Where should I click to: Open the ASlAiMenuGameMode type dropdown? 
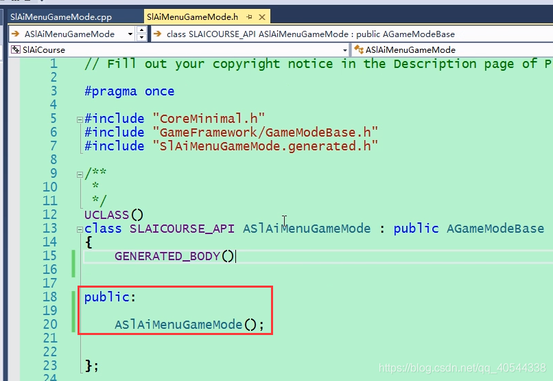click(452, 49)
